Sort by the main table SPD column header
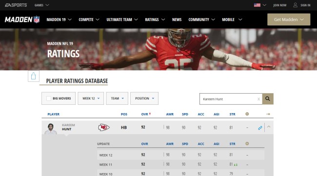 pyautogui.click(x=185, y=114)
